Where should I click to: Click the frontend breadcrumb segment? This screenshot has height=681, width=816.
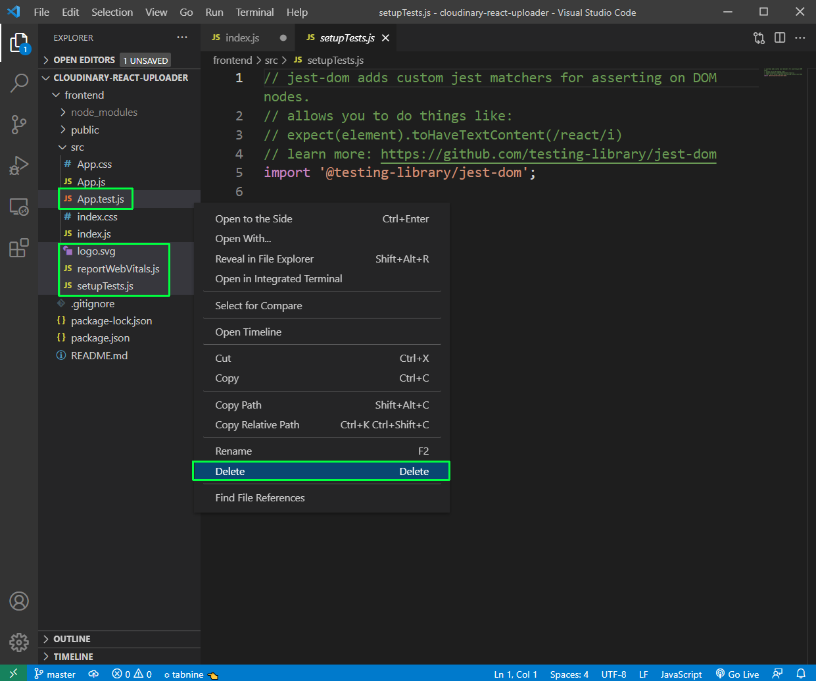pos(233,60)
